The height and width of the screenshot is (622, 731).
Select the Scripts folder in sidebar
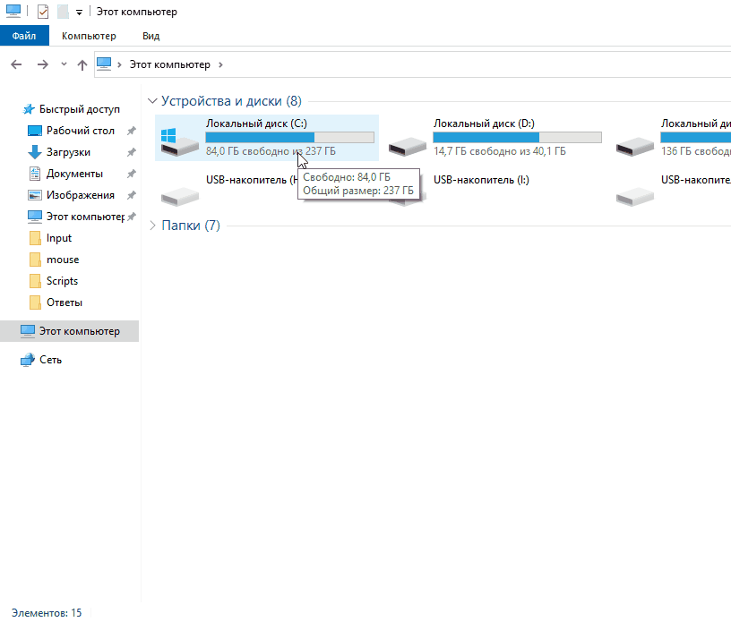(x=62, y=281)
